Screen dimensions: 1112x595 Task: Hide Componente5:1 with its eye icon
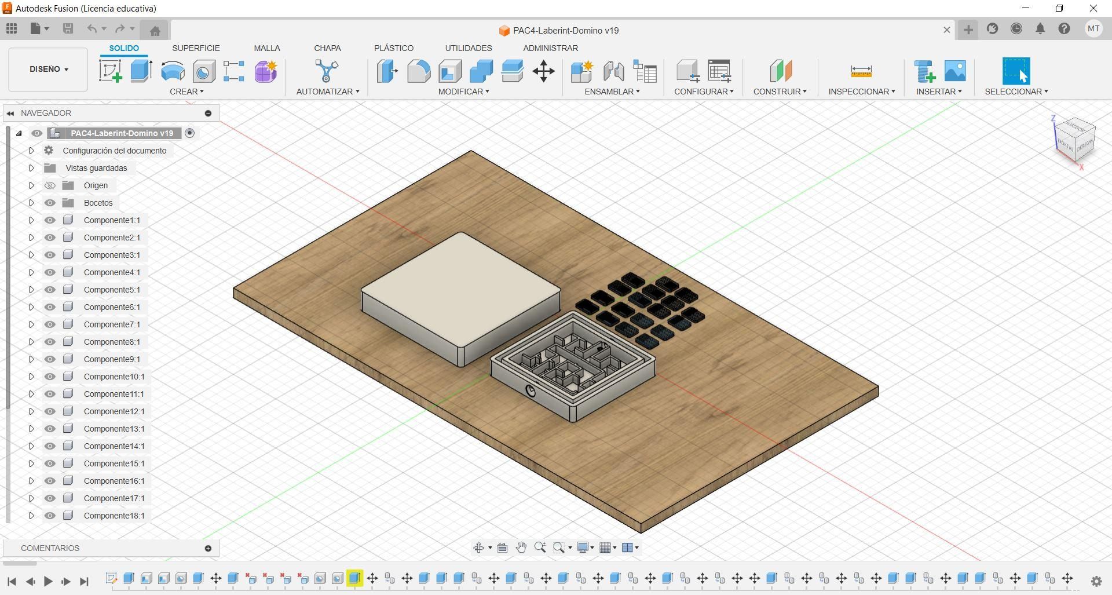50,290
